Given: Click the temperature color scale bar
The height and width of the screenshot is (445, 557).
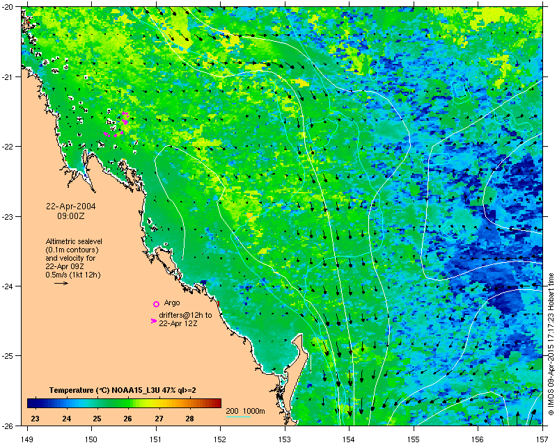Looking at the screenshot, I should 124,403.
